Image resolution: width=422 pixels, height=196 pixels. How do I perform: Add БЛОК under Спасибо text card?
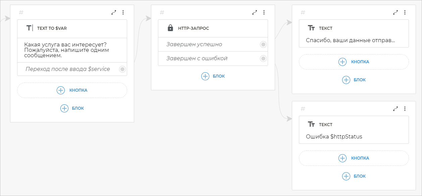(354, 80)
